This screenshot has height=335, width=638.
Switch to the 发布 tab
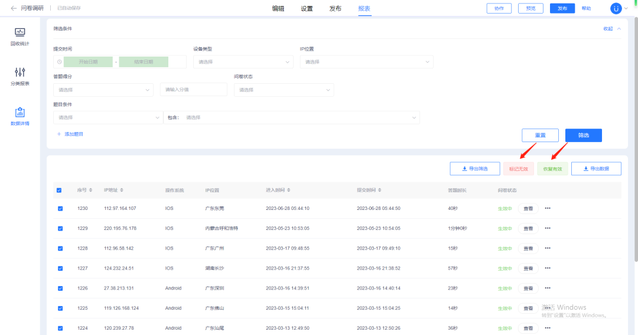point(336,8)
